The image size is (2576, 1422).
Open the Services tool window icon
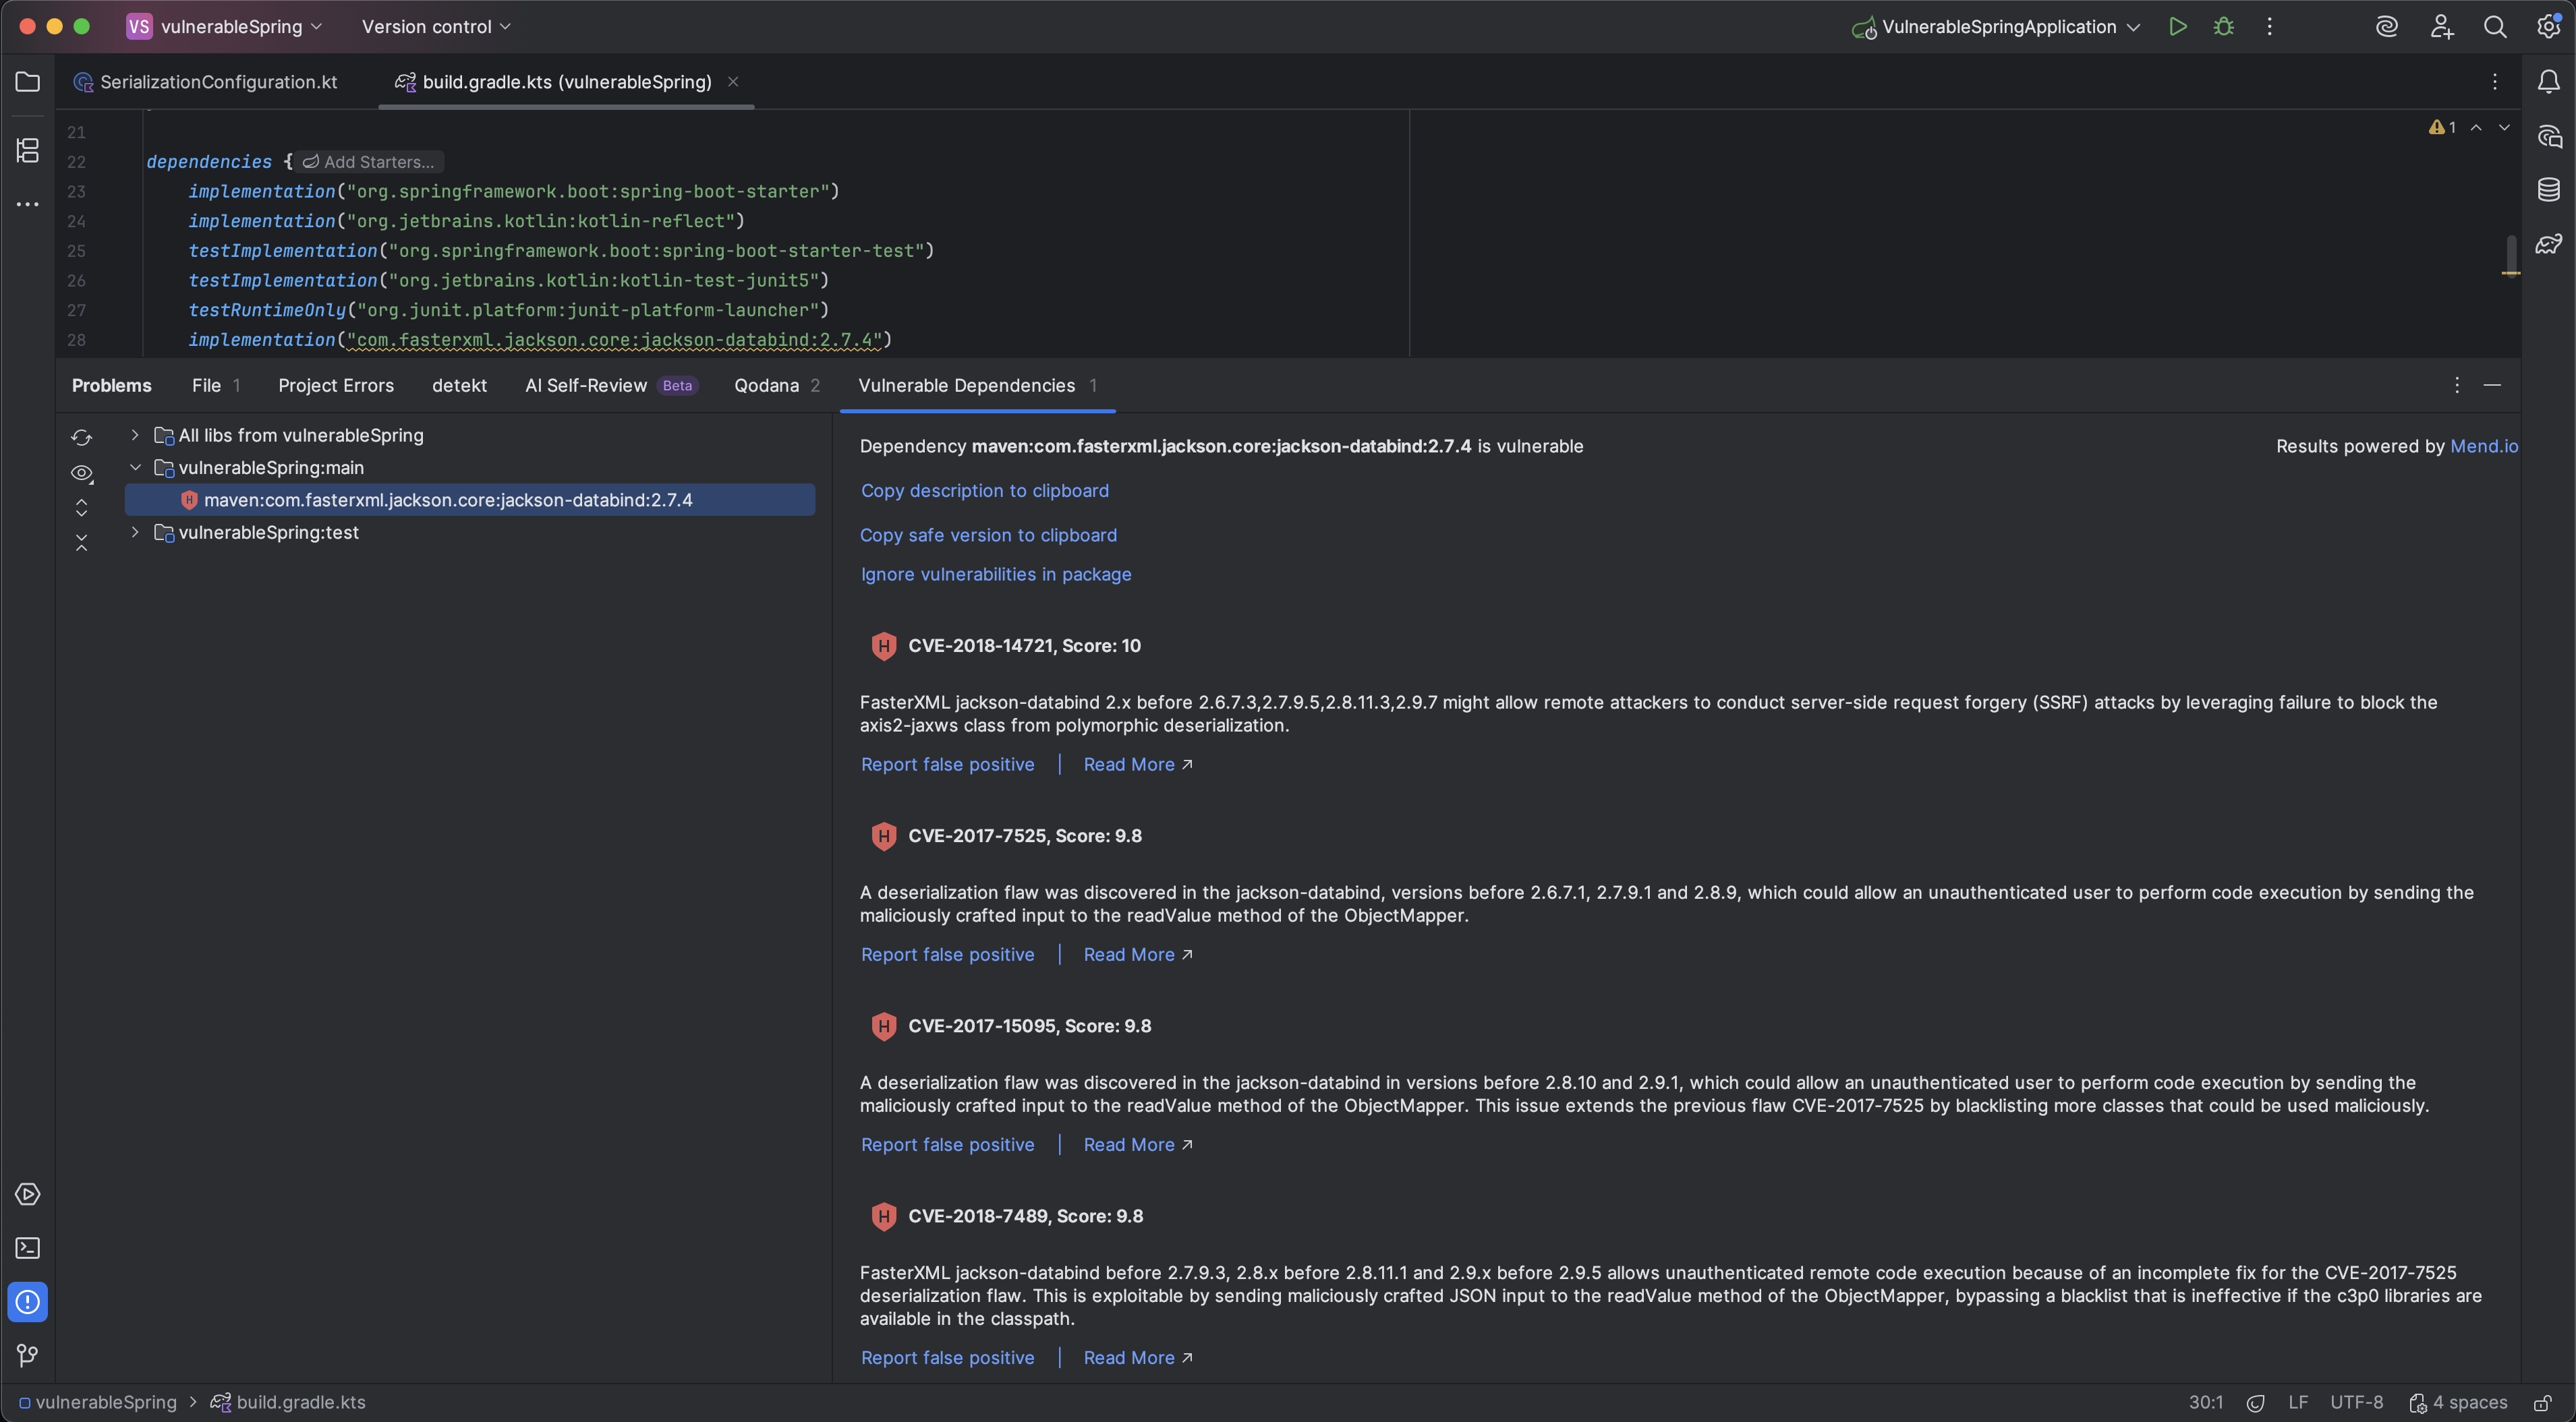click(x=28, y=1194)
